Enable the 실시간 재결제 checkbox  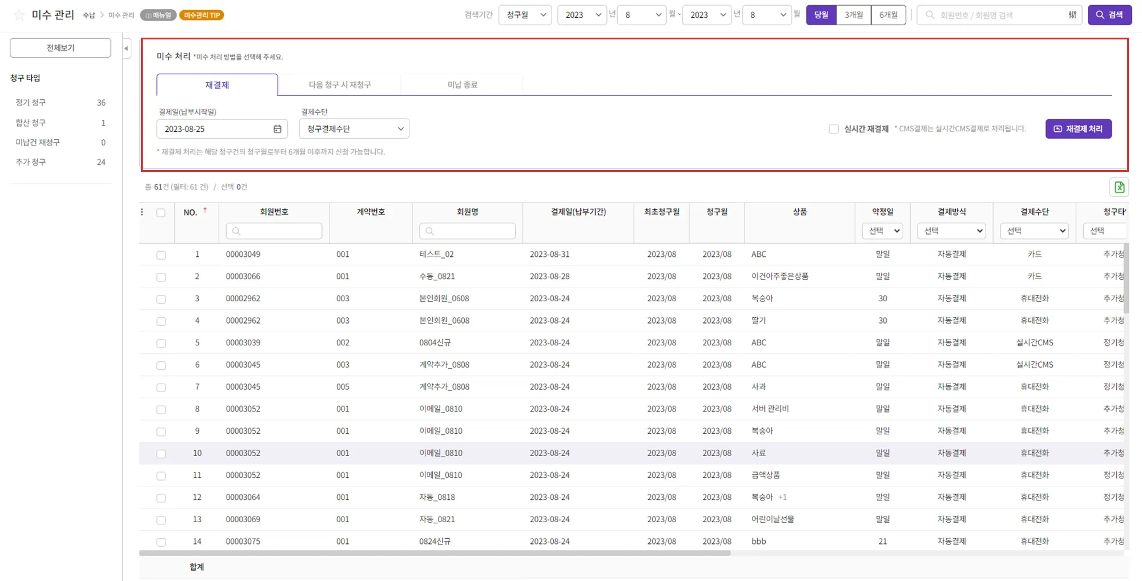tap(834, 129)
